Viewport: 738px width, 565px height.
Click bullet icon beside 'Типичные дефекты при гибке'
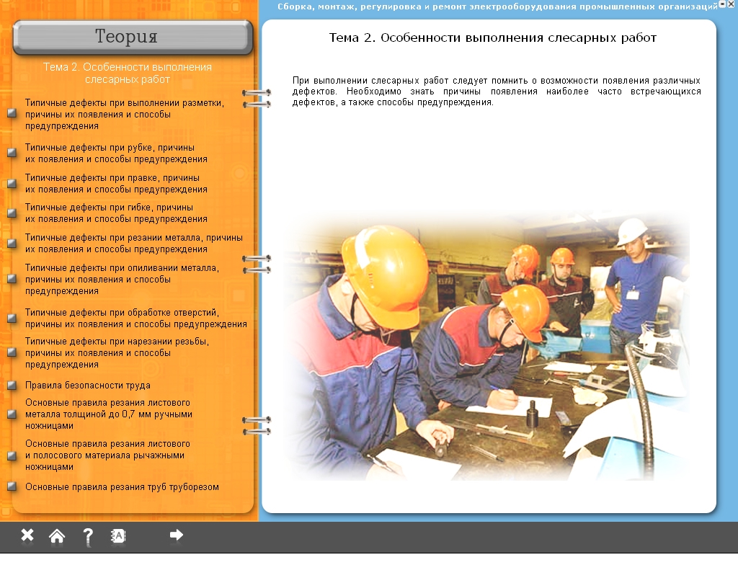12,213
